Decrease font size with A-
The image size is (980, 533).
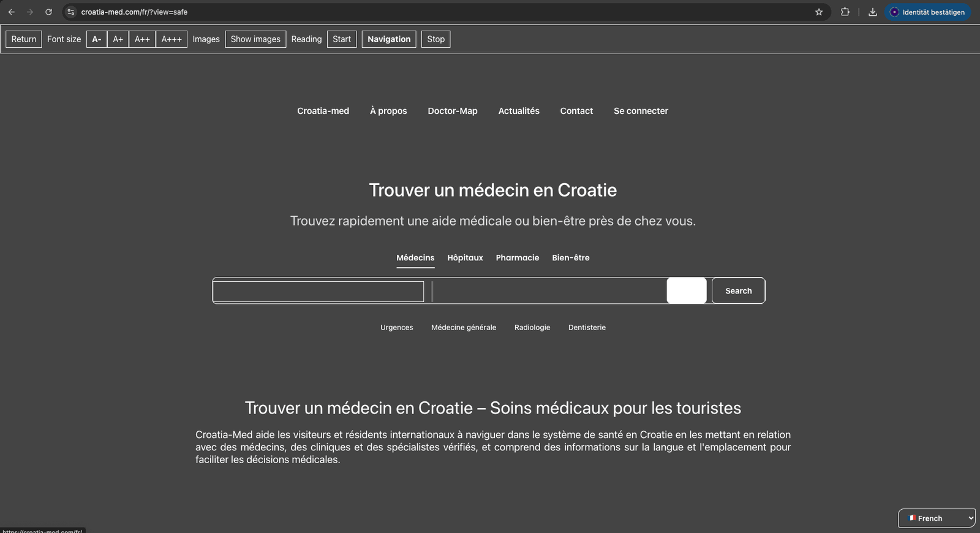[x=97, y=39]
